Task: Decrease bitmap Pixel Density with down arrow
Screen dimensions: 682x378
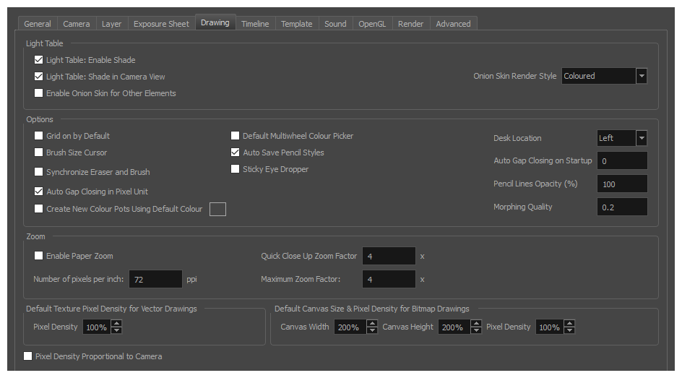Action: pyautogui.click(x=569, y=331)
